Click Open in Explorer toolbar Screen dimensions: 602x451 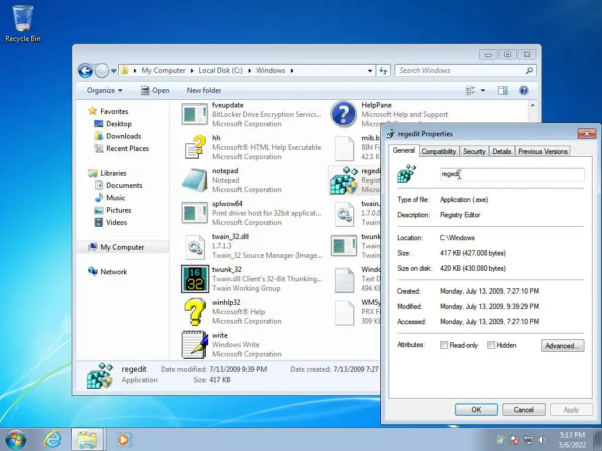(155, 90)
